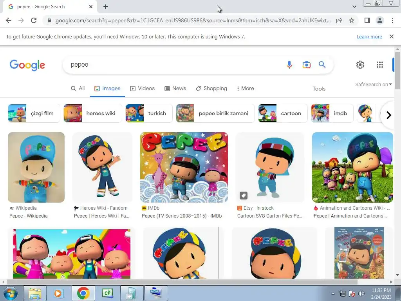Image resolution: width=401 pixels, height=301 pixels.
Task: Open the Etsy Pepee SVG image
Action: pos(270,167)
